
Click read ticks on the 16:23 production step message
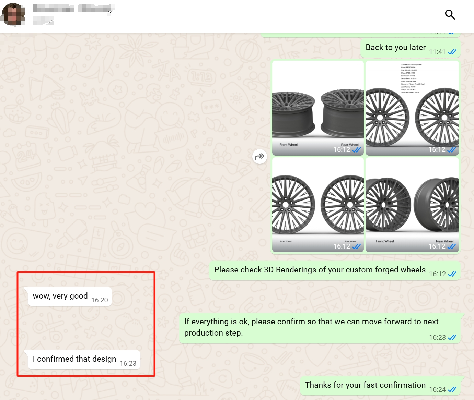tap(452, 337)
